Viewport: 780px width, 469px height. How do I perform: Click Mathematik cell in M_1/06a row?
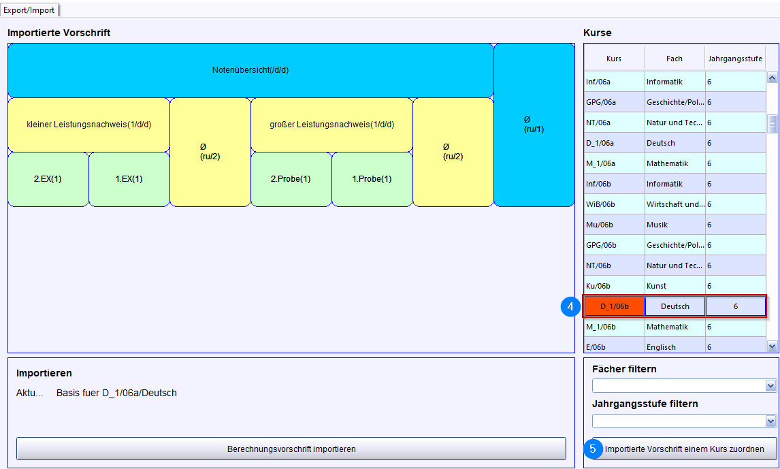point(675,163)
